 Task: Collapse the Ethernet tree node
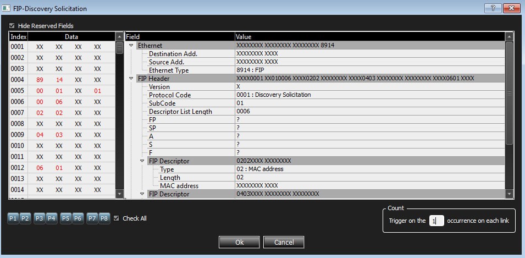click(131, 46)
